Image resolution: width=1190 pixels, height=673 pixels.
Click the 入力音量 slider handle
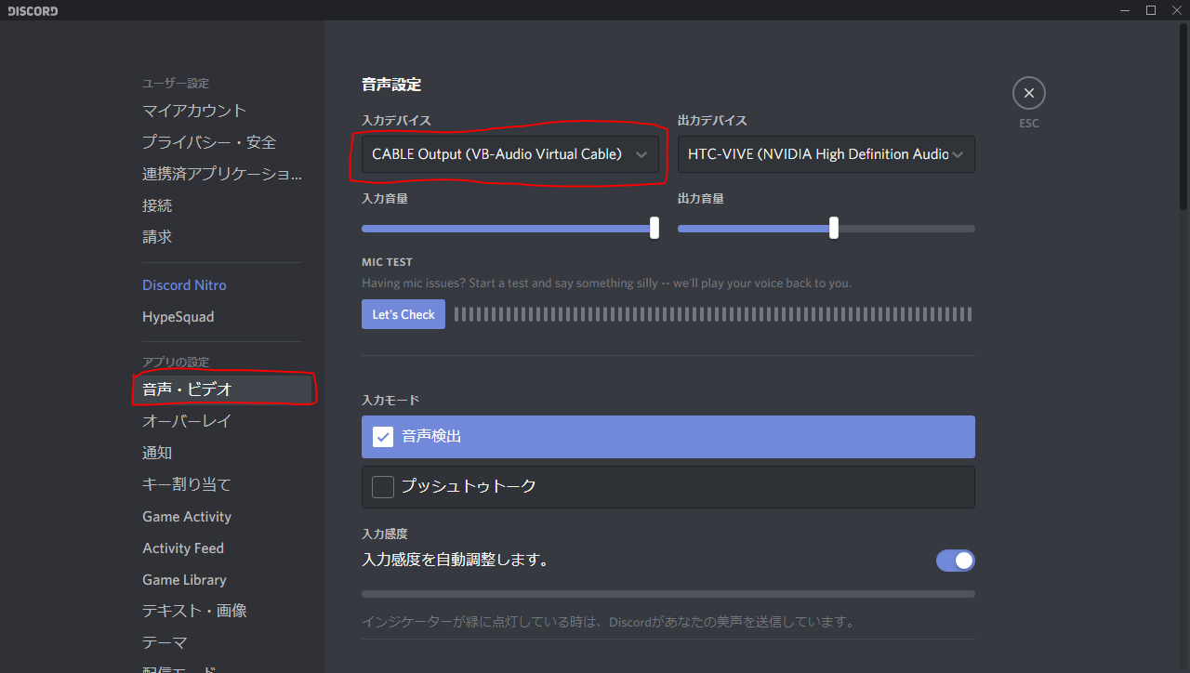[x=654, y=228]
